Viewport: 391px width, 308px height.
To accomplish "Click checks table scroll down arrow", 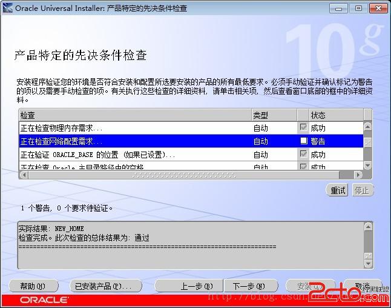I will pos(367,166).
